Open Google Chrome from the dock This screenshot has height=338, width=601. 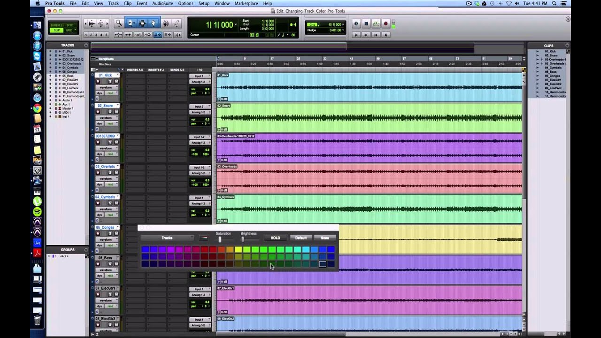click(x=38, y=108)
